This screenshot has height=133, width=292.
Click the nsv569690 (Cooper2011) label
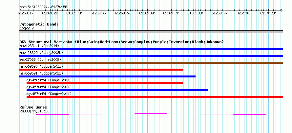click(41, 66)
